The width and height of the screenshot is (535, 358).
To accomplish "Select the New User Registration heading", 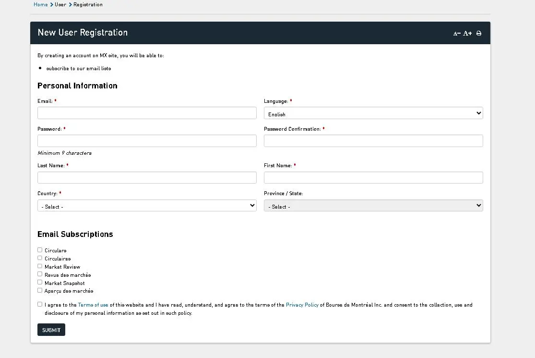I will 83,33.
